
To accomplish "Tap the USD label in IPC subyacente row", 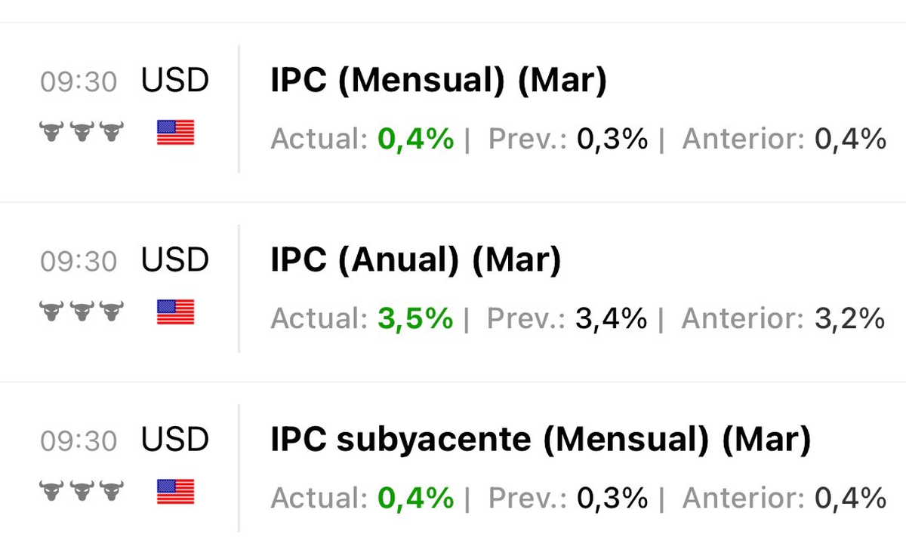I will click(x=175, y=440).
